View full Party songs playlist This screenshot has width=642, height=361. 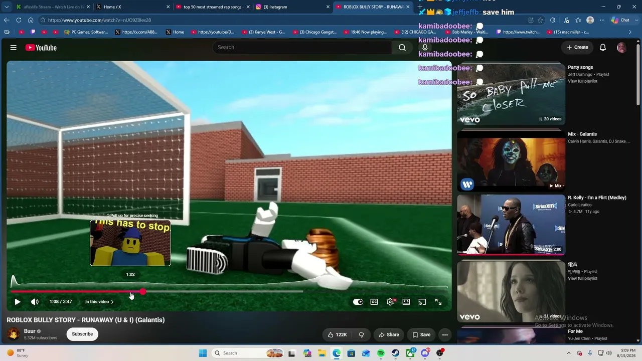582,81
